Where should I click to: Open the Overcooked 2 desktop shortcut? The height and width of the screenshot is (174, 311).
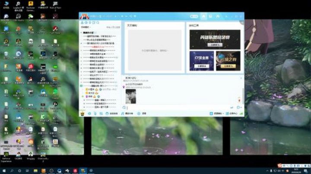[43, 157]
